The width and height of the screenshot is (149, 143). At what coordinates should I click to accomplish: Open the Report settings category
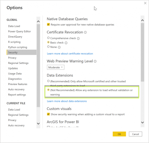tap(17, 95)
